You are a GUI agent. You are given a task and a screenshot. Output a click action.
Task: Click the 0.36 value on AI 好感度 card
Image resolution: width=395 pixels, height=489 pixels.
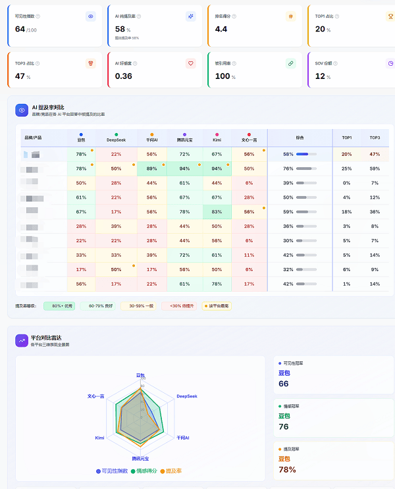click(x=124, y=76)
